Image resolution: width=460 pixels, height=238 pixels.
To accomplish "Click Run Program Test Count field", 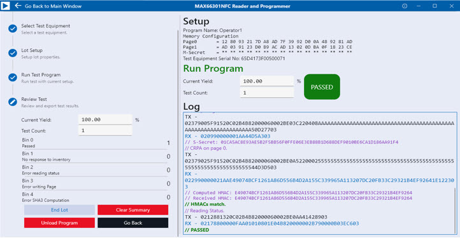I will [267, 93].
